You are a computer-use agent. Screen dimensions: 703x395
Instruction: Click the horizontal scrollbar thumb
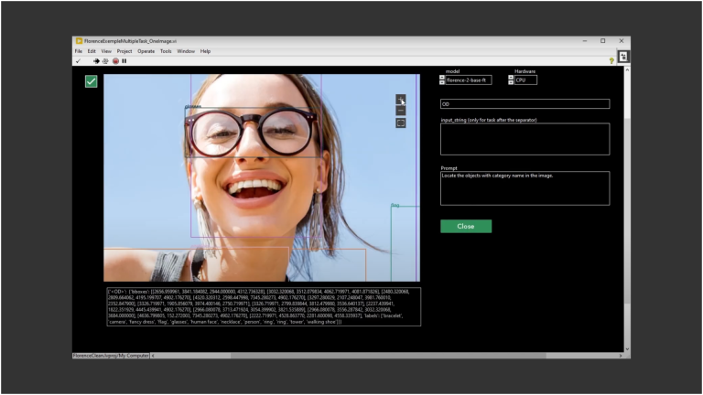(x=388, y=356)
